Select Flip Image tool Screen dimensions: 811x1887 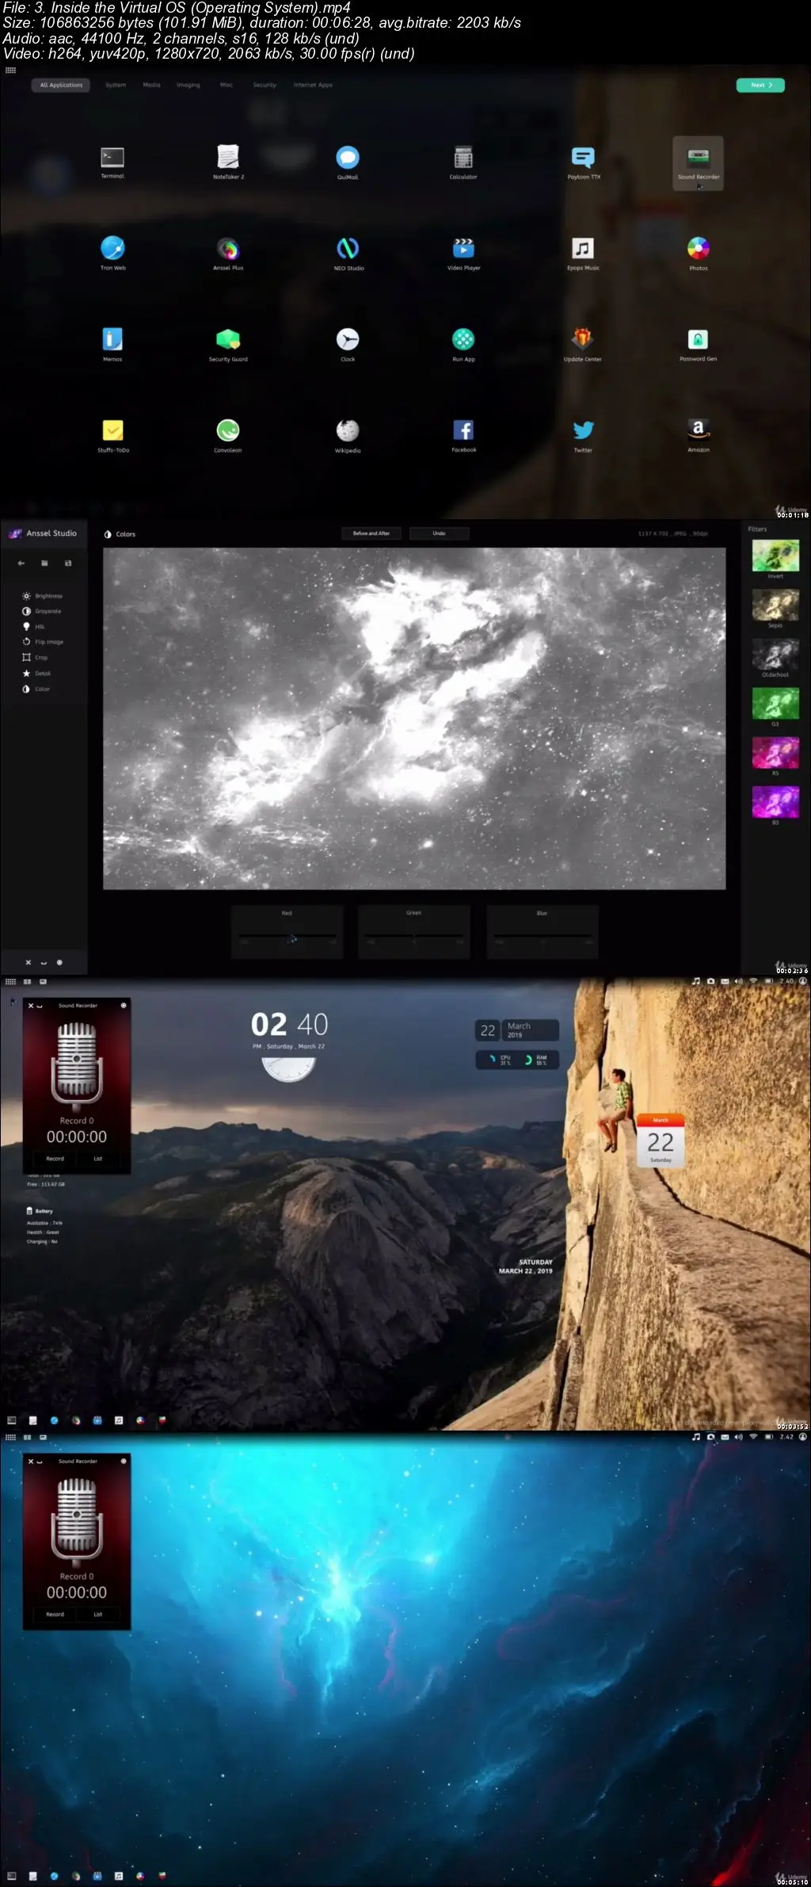[43, 642]
